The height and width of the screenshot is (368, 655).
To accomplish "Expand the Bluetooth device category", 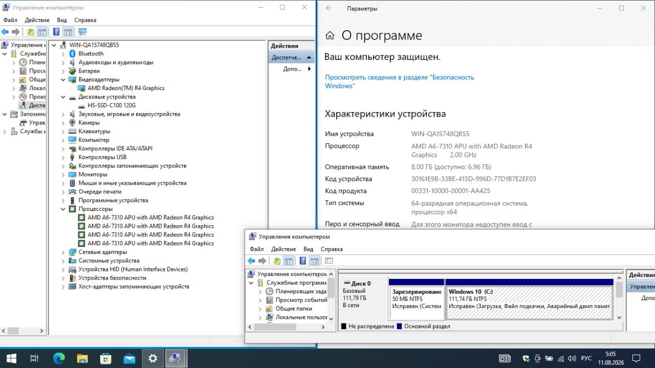I will pos(63,54).
